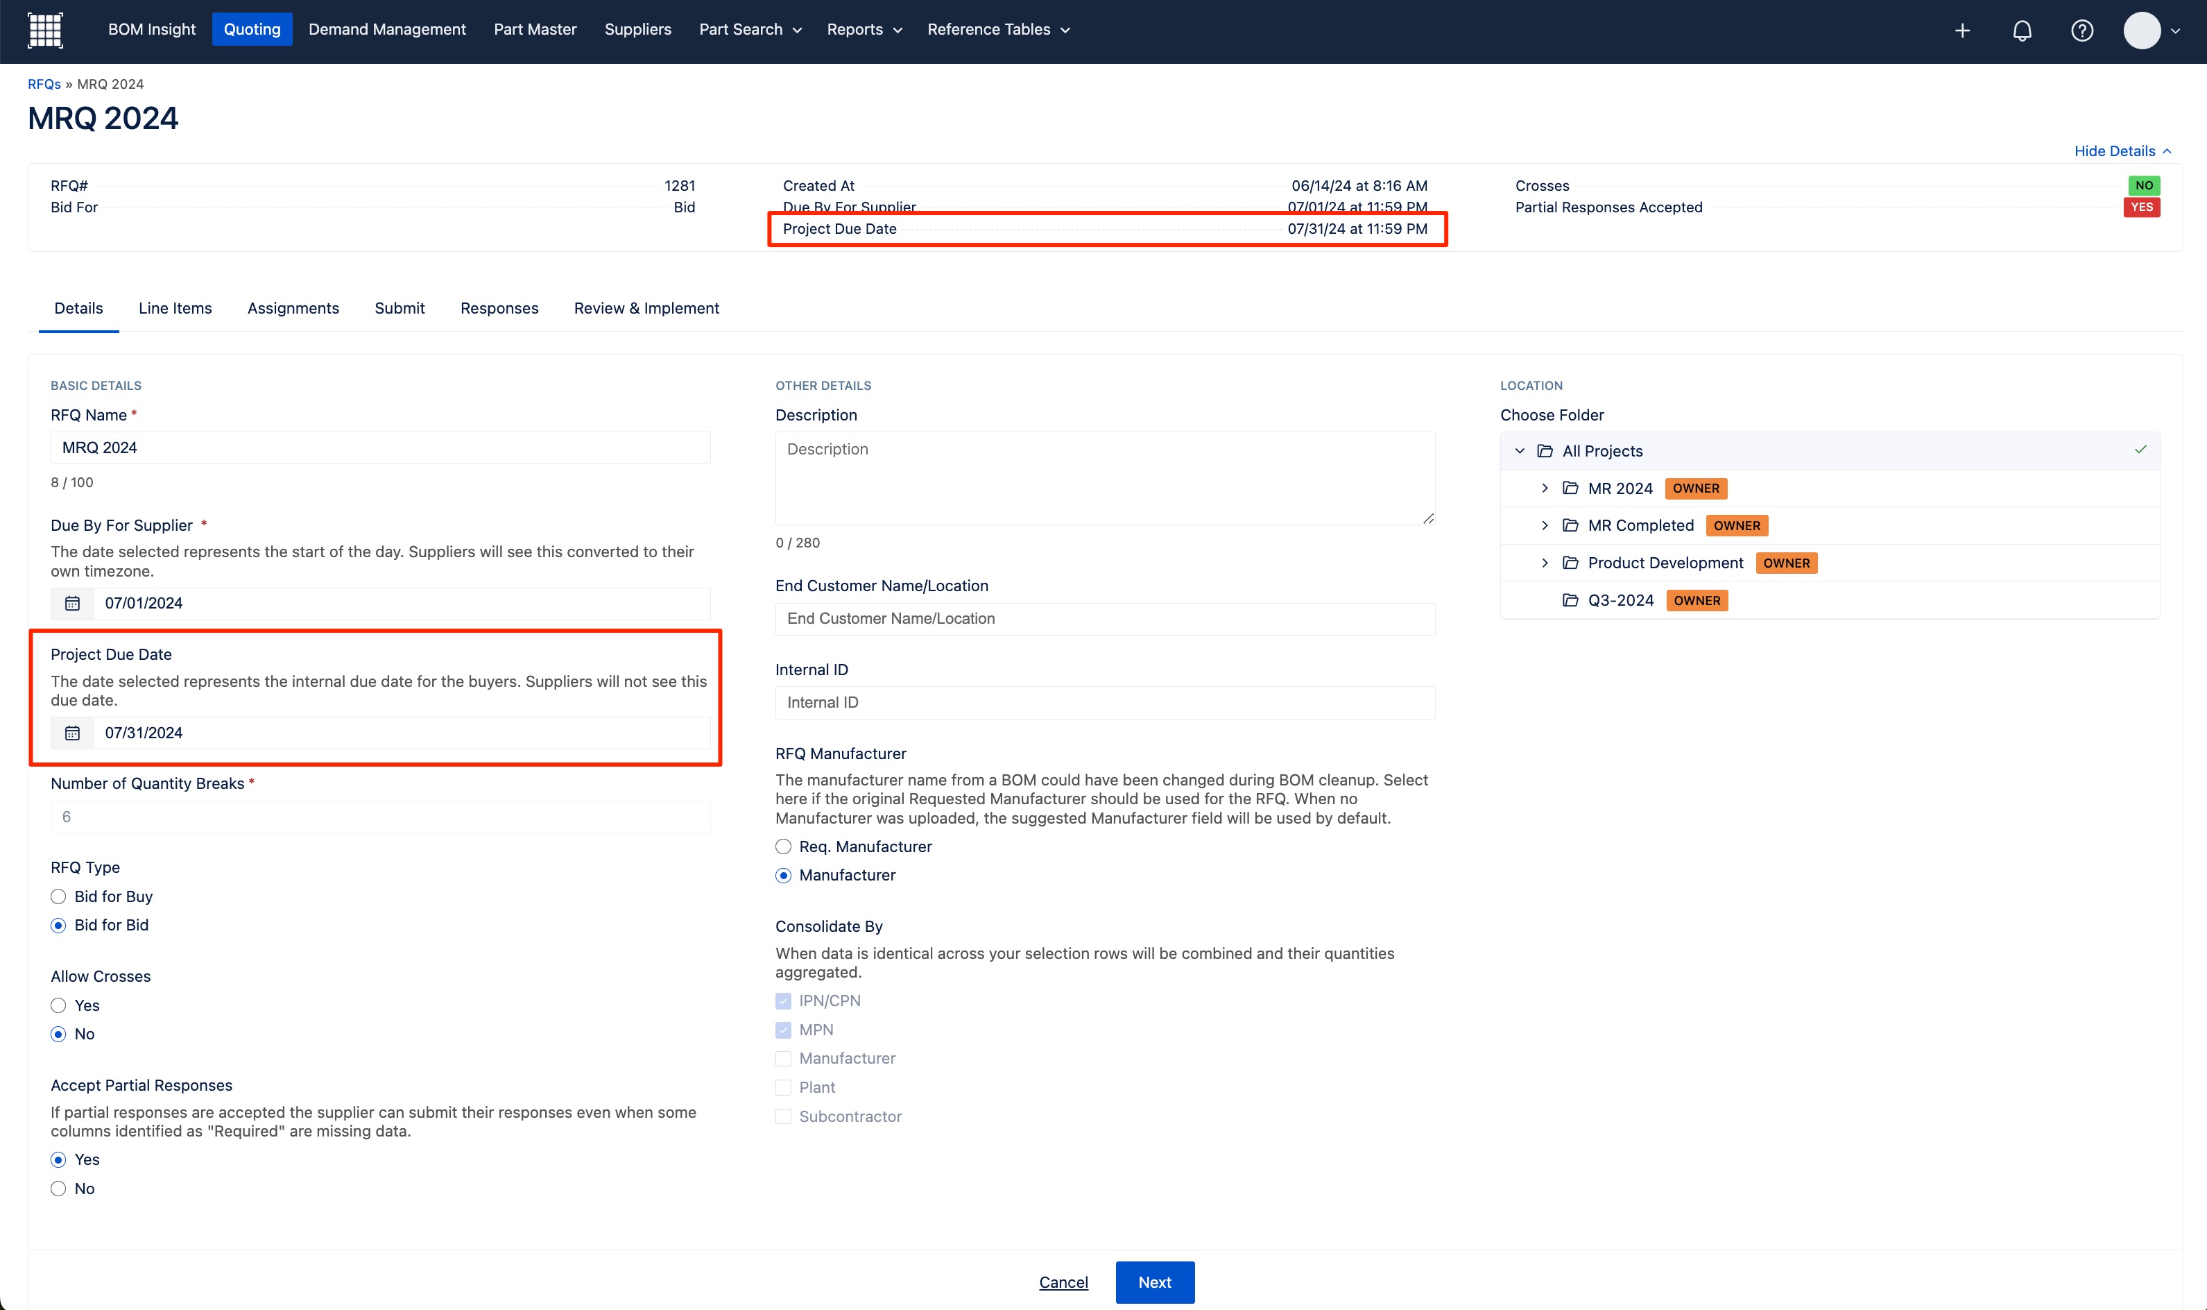Set Allow Crosses to Yes

(58, 1006)
